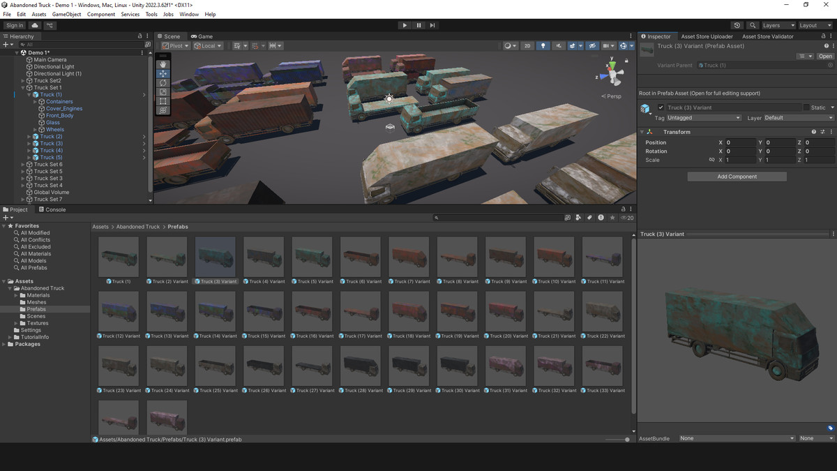
Task: Collapse Truck Set 1 in Hierarchy
Action: (x=23, y=88)
